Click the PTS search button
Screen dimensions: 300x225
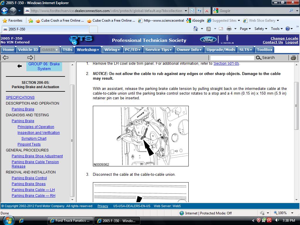tap(265, 58)
